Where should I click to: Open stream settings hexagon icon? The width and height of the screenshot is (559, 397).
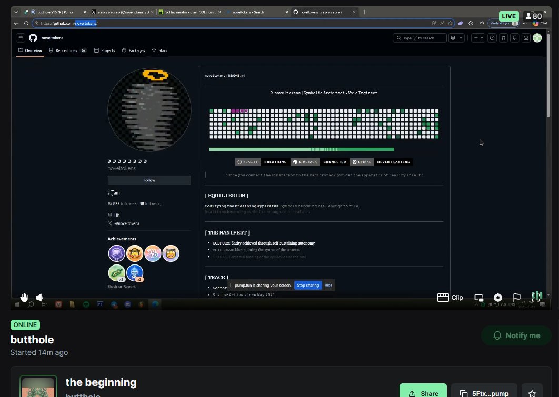point(498,297)
